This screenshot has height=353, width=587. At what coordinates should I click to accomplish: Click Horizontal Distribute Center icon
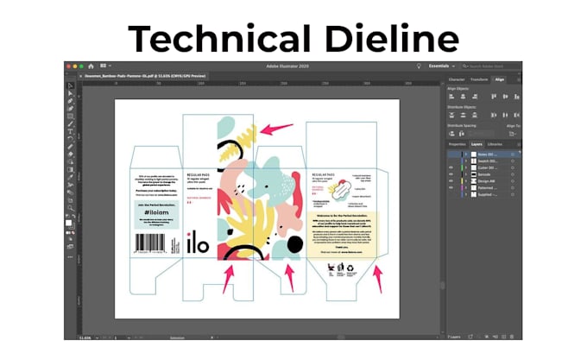(505, 115)
